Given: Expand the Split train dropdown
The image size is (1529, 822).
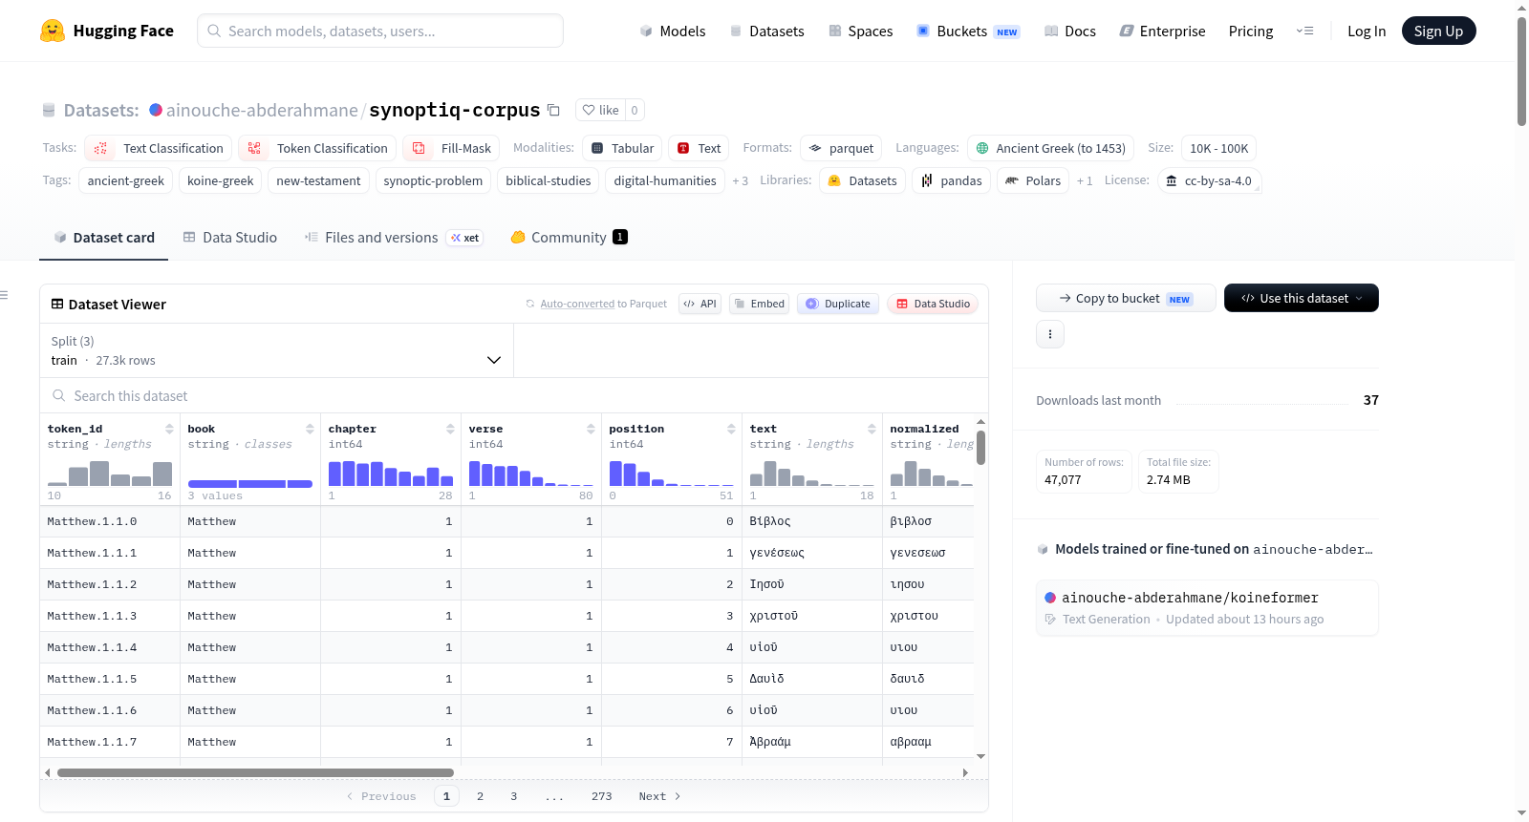Looking at the screenshot, I should 276,350.
